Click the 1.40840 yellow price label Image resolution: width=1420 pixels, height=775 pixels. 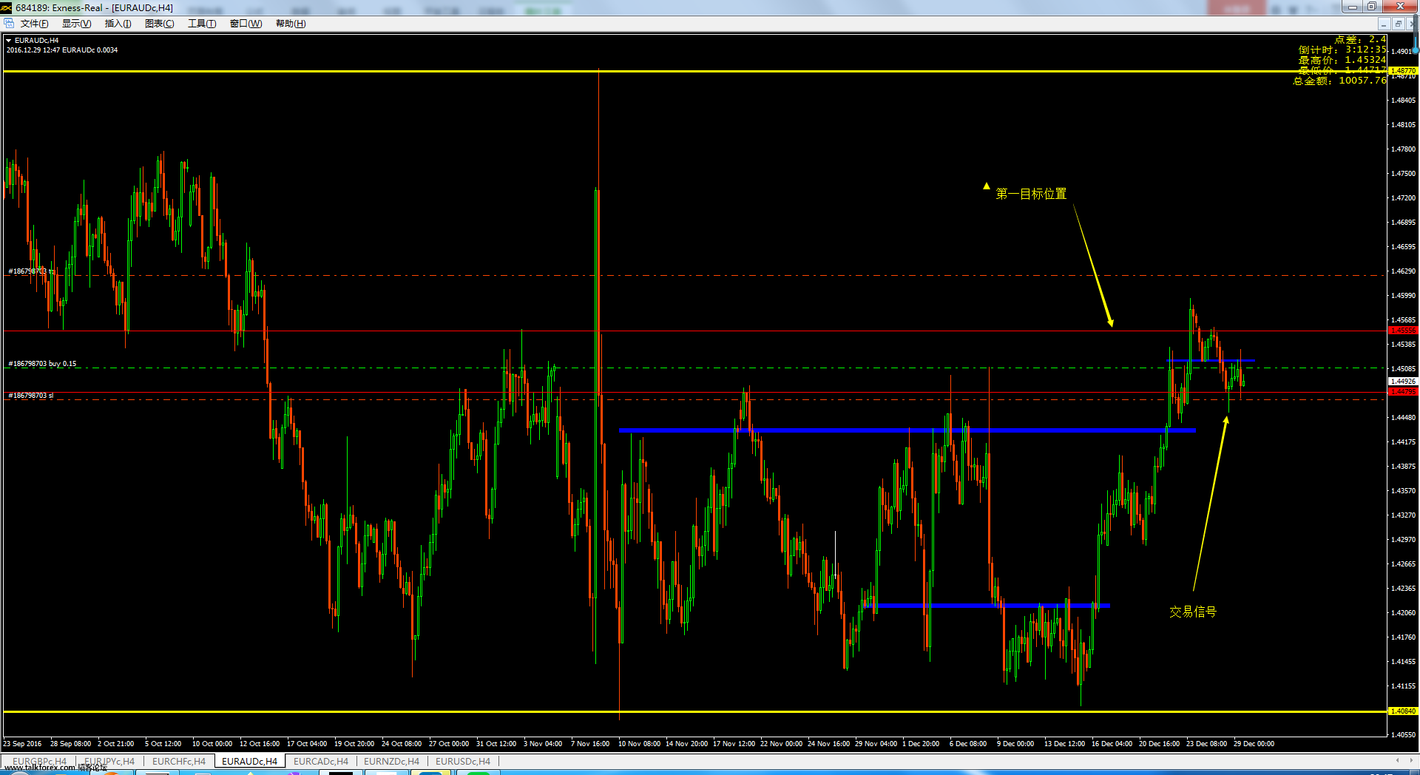click(1403, 711)
